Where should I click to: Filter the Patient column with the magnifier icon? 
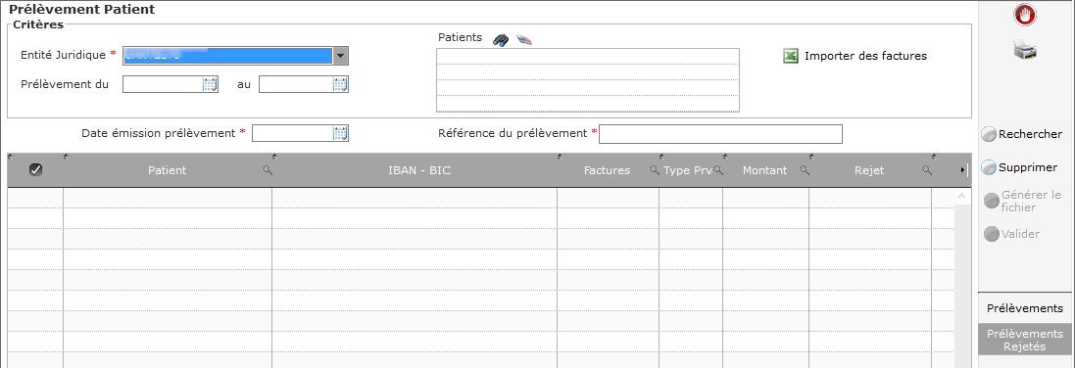(268, 170)
